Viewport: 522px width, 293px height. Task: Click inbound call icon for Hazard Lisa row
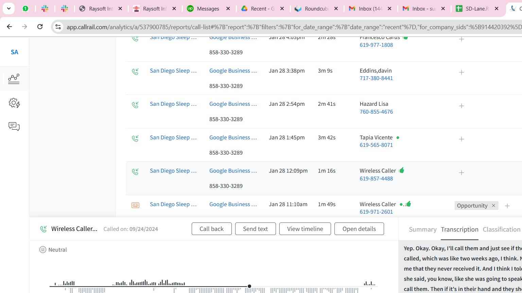pos(135,105)
